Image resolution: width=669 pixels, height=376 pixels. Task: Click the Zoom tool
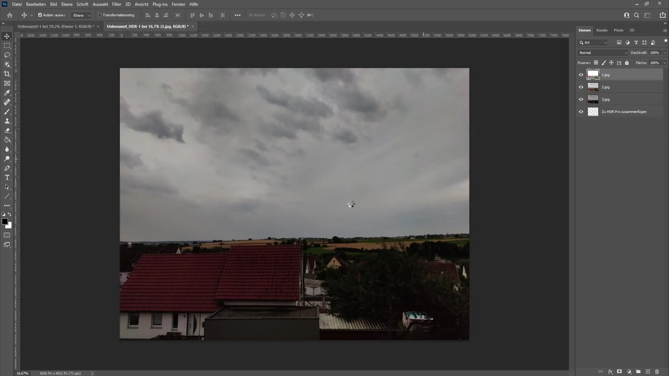[7, 158]
